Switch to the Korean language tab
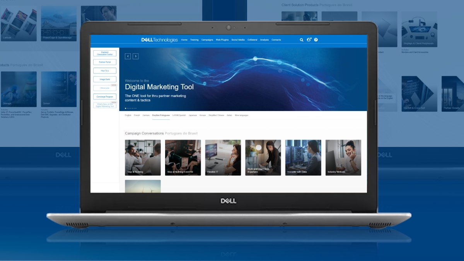464x261 pixels. [203, 115]
